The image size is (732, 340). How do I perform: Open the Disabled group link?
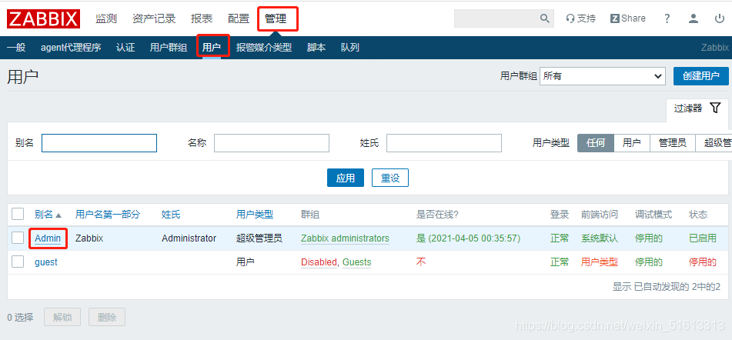(x=319, y=262)
